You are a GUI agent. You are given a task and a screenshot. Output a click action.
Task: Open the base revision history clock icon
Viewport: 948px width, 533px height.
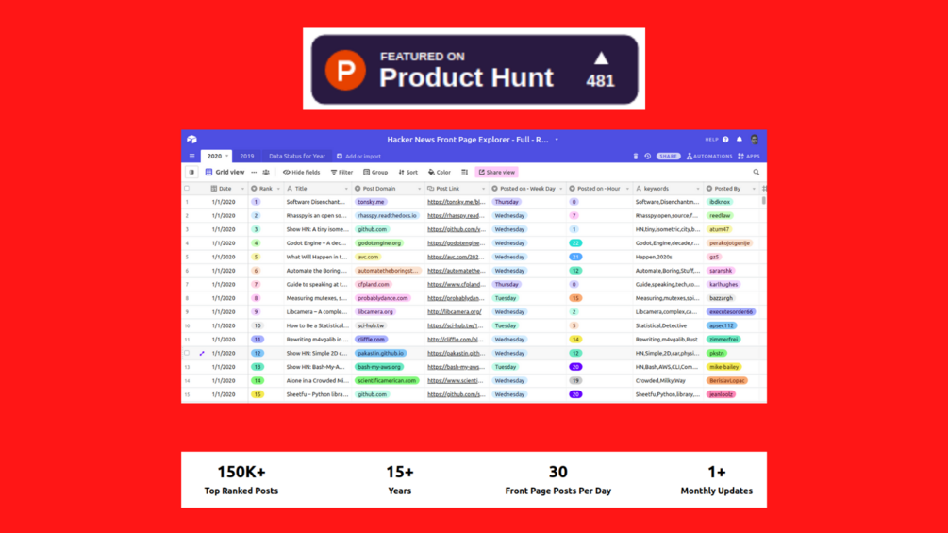(x=647, y=156)
